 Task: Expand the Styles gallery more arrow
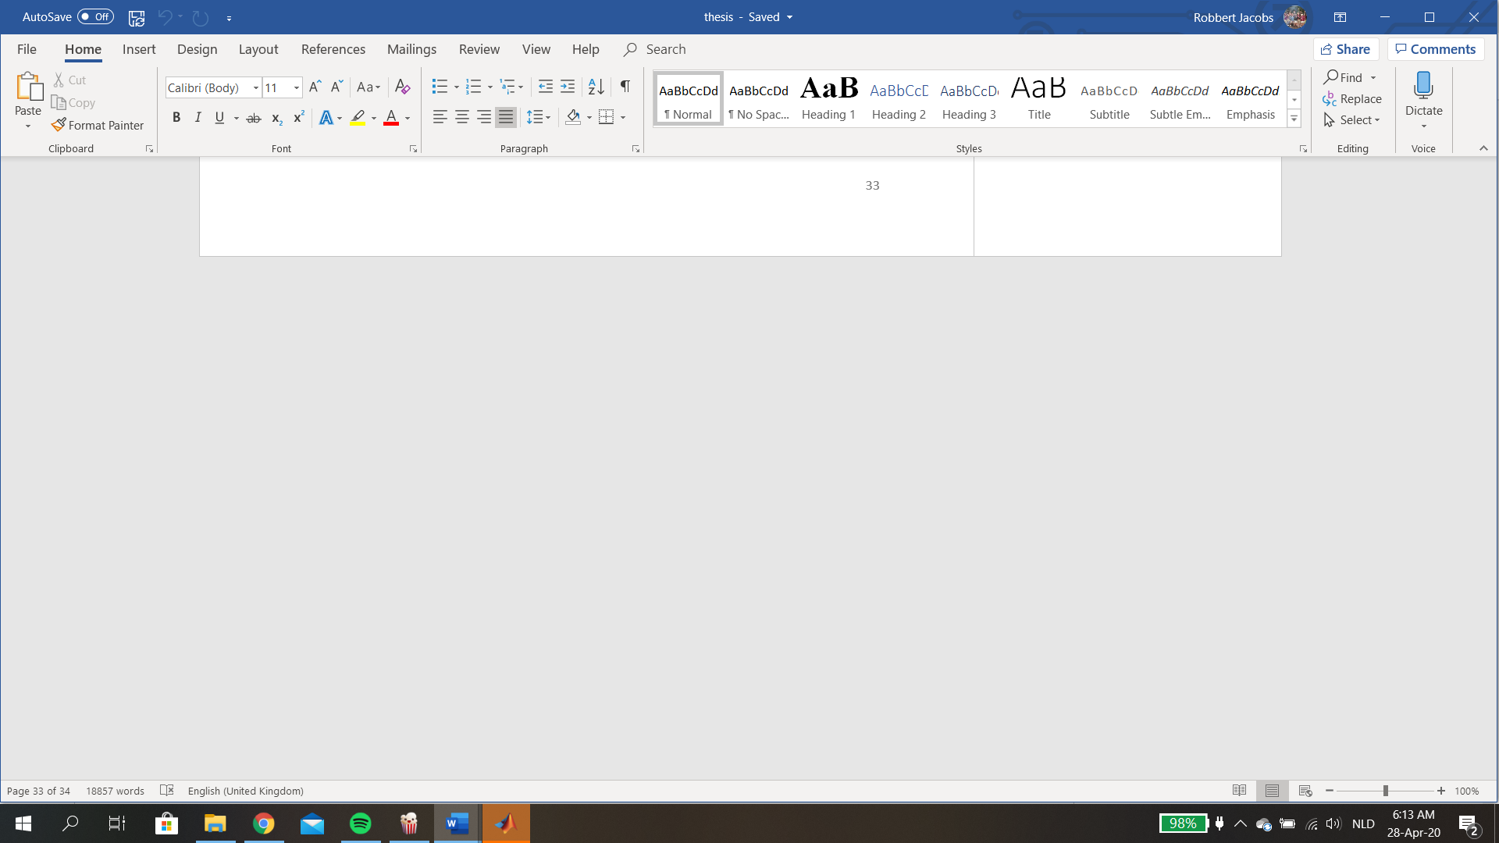1294,119
